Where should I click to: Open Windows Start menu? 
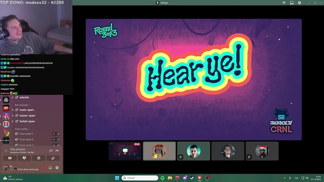coord(117,178)
